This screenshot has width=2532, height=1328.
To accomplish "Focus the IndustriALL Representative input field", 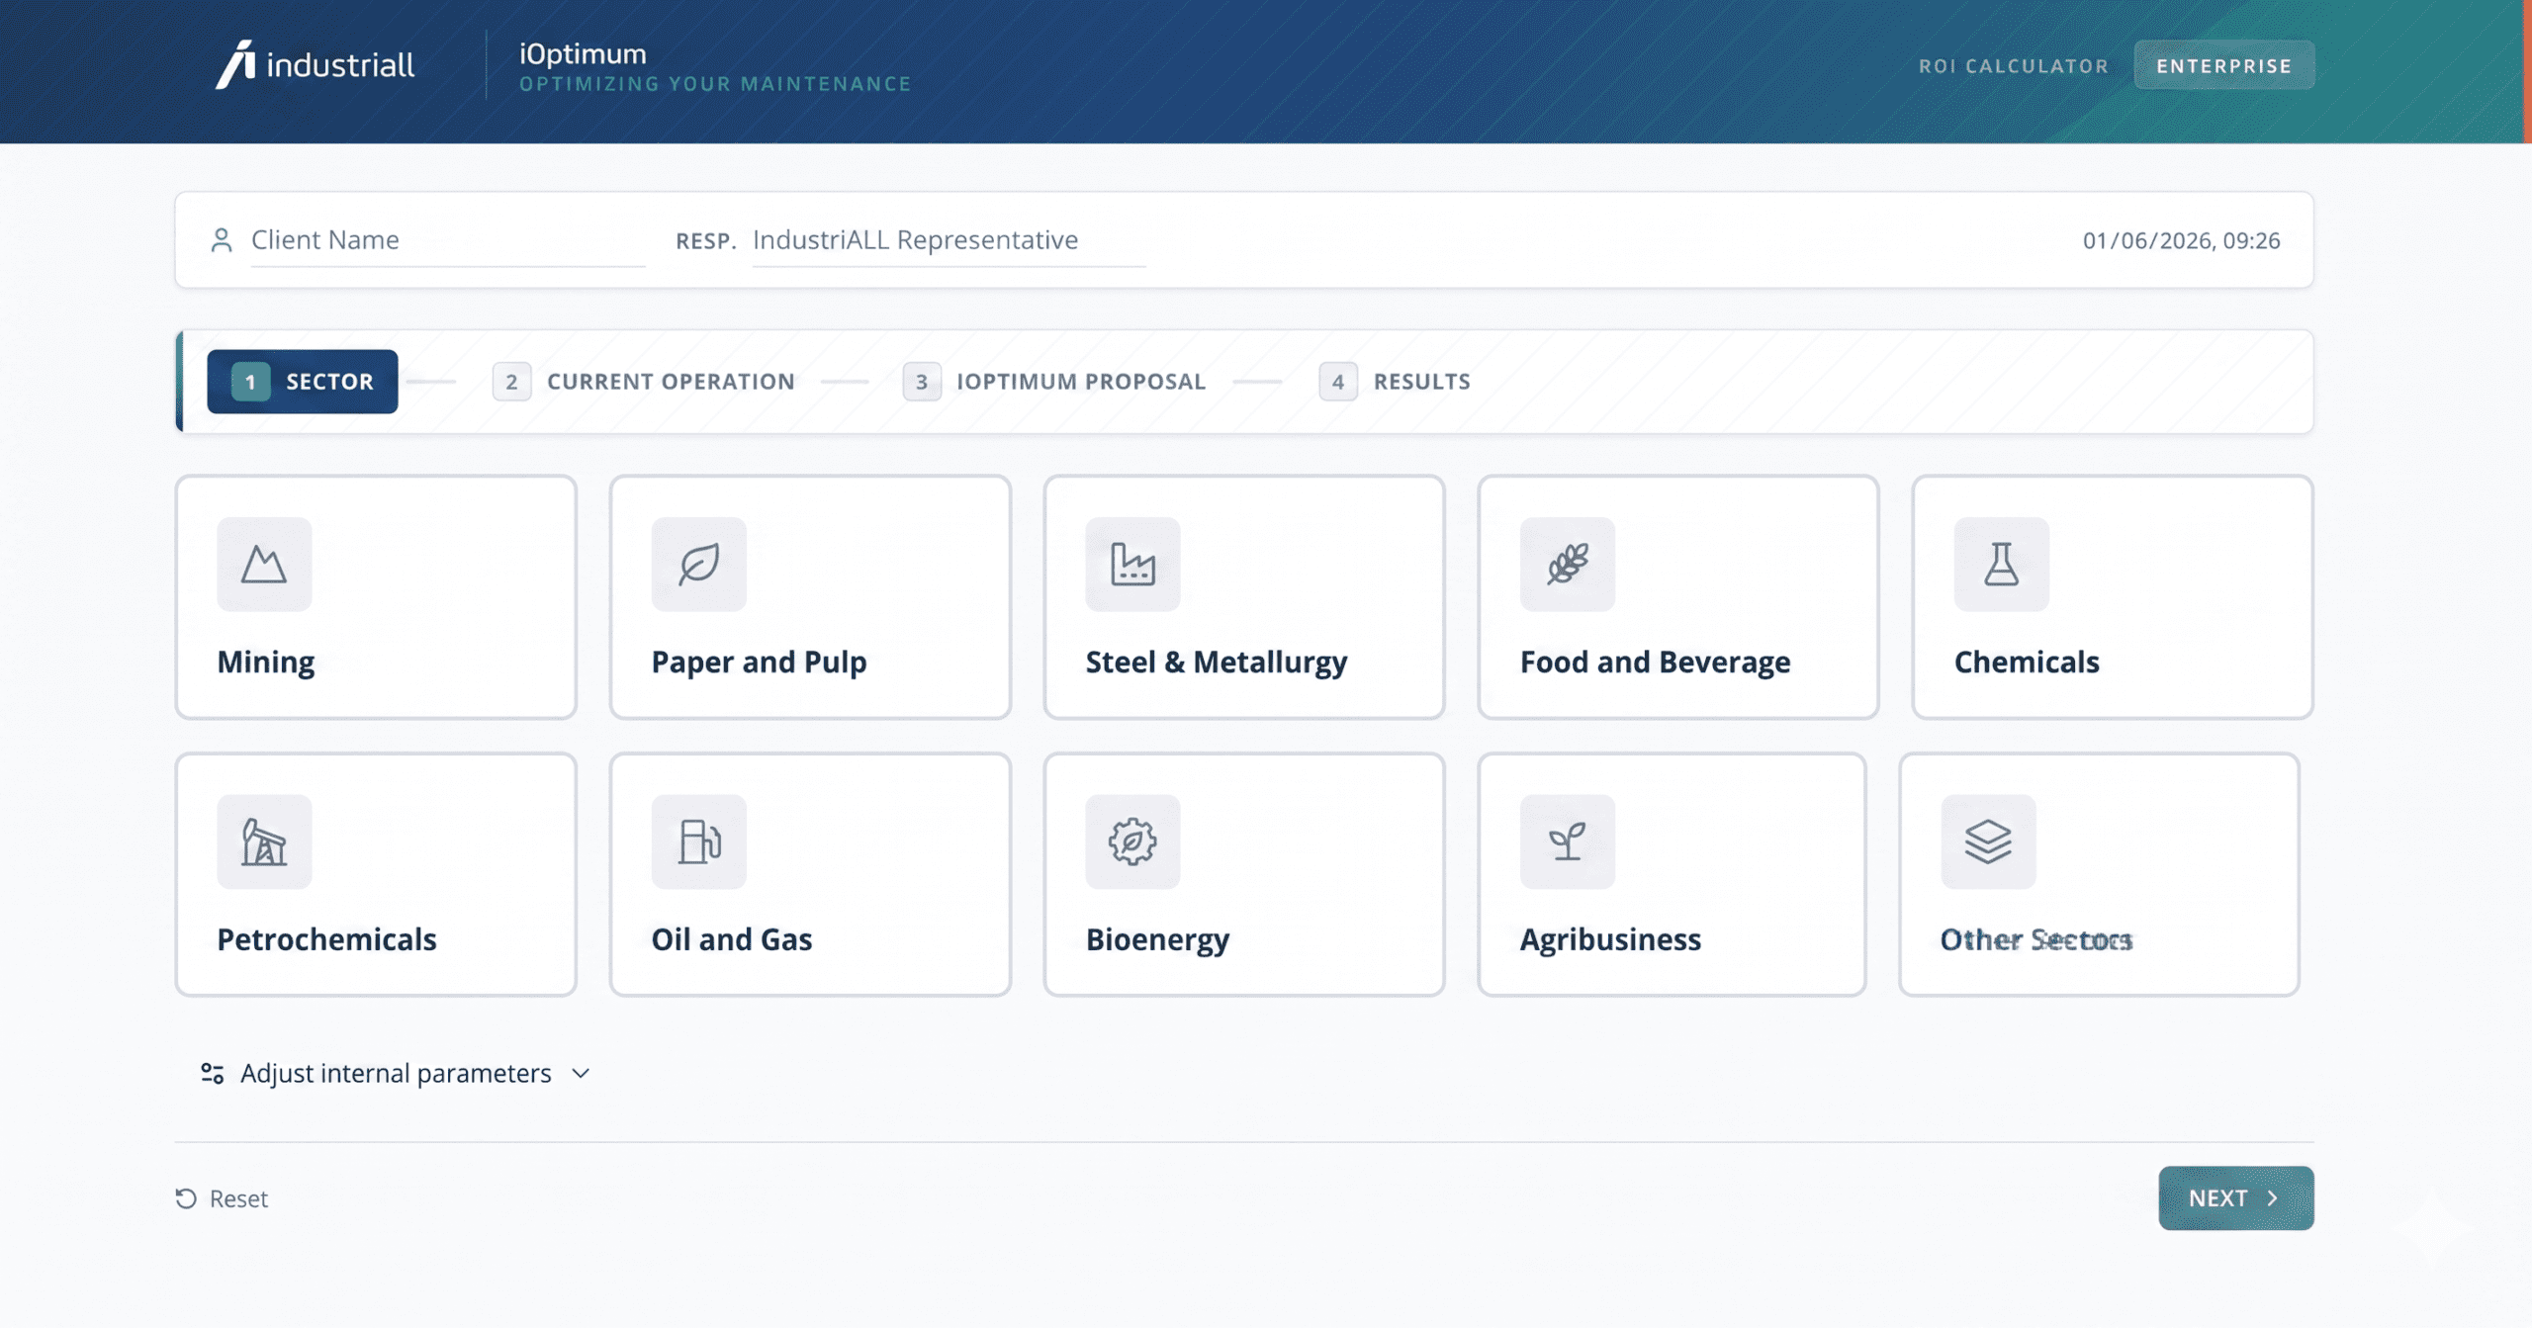I will point(949,240).
